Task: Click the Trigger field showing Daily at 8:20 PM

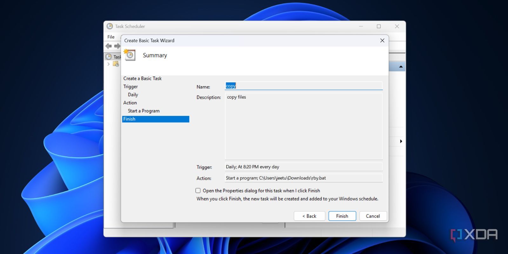Action: 304,167
